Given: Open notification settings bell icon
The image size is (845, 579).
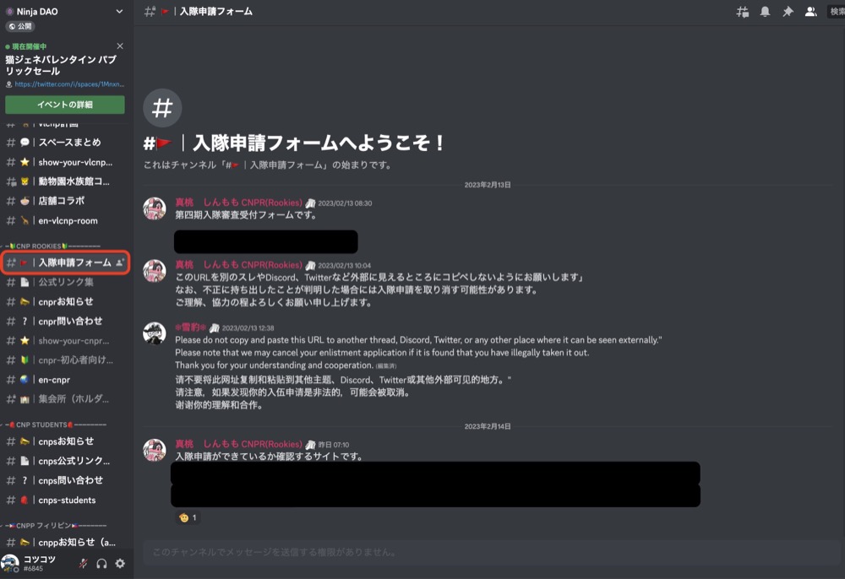Looking at the screenshot, I should 765,11.
